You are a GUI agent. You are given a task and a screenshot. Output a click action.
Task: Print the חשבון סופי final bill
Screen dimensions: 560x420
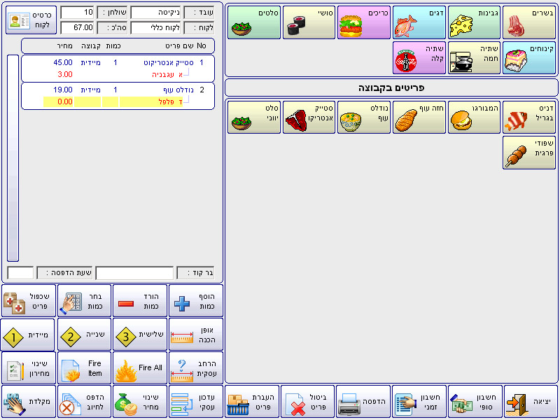pos(474,402)
